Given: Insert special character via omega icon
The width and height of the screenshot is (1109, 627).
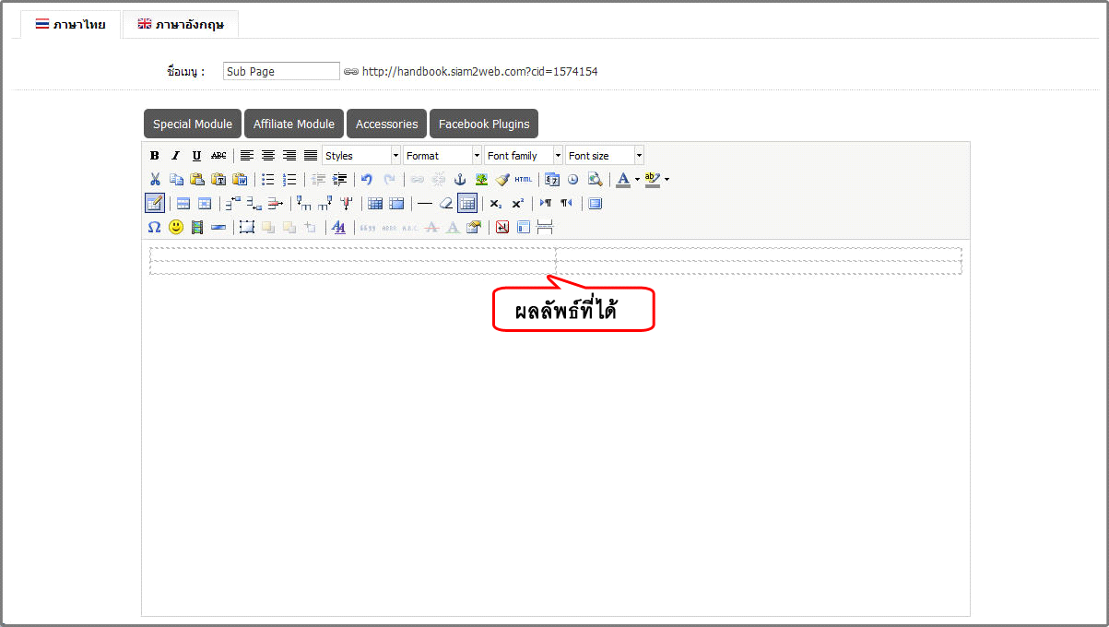Looking at the screenshot, I should 155,227.
